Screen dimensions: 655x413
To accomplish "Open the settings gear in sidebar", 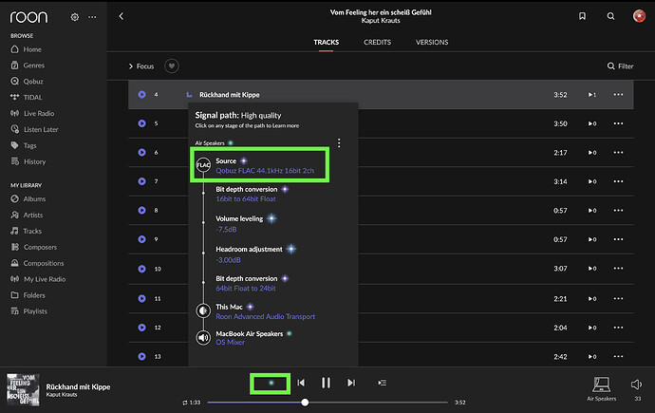I will tap(75, 17).
